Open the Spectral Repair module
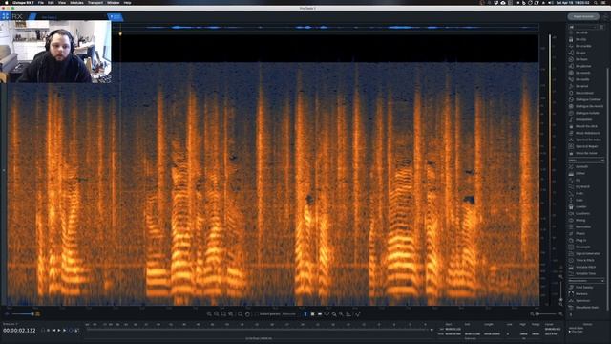This screenshot has height=344, width=611. click(x=586, y=146)
